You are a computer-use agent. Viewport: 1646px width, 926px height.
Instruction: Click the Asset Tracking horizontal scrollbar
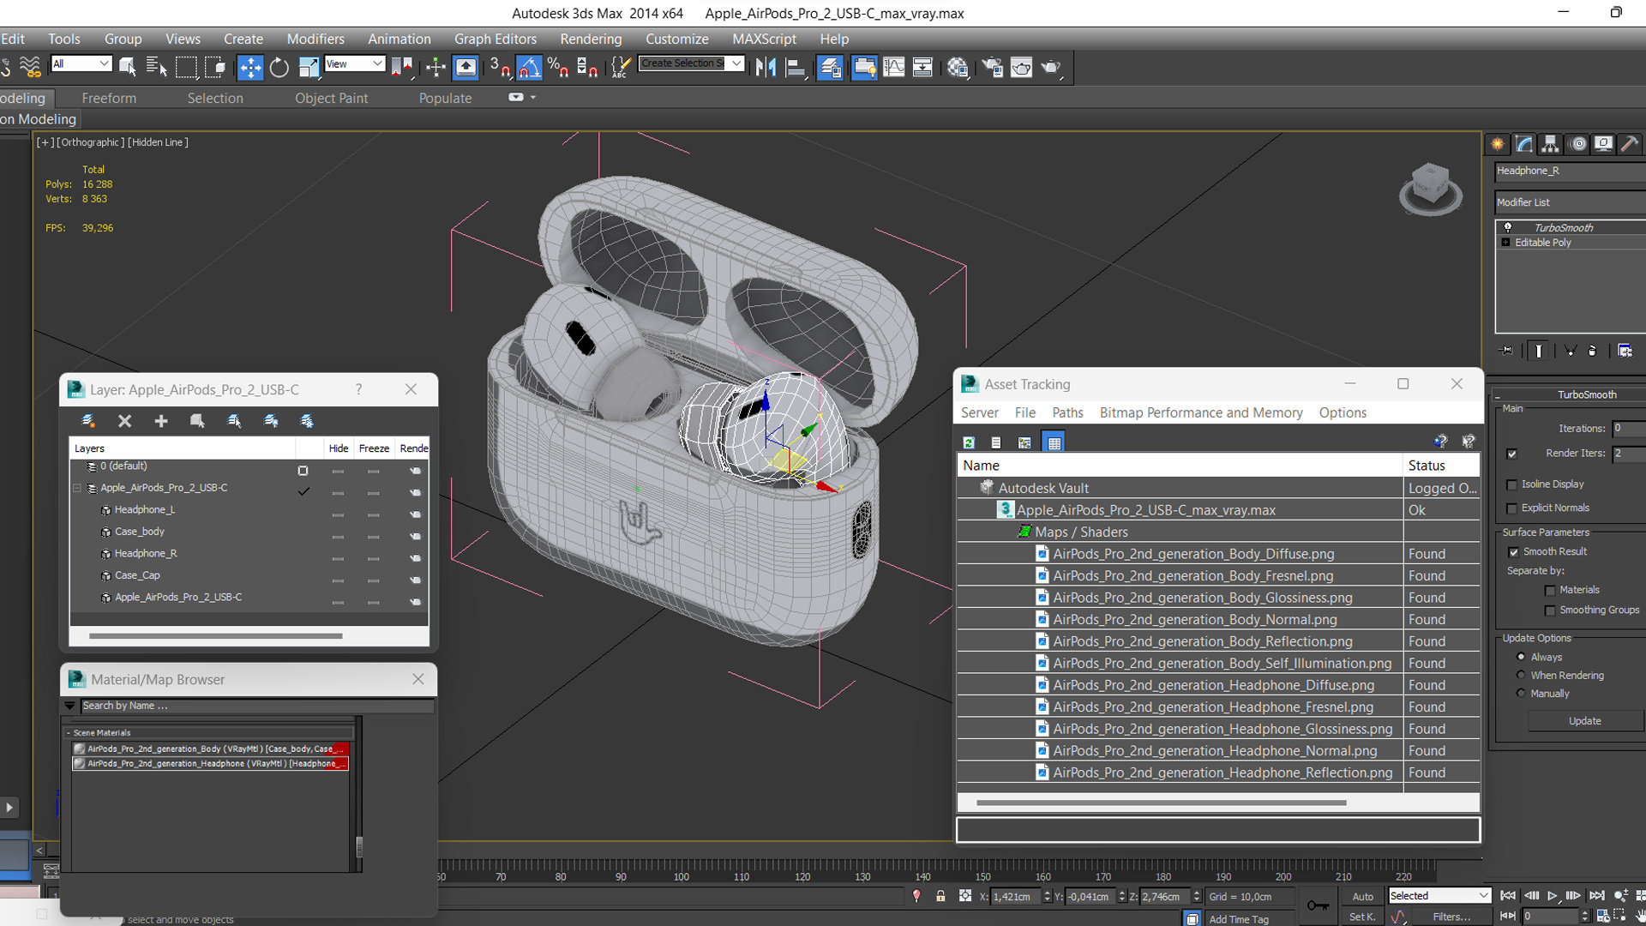pos(1161,803)
